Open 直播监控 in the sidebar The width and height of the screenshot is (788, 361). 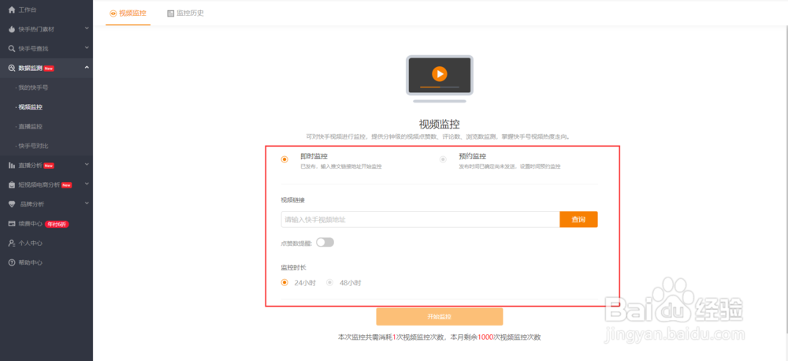click(30, 127)
